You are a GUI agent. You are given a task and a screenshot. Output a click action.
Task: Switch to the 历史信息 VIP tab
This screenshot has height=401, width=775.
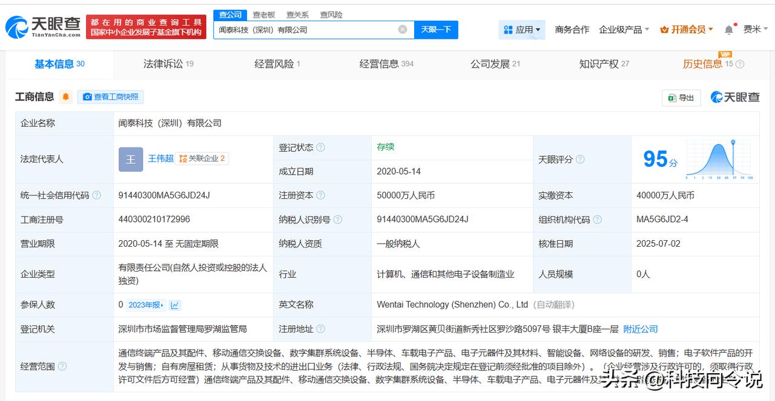click(708, 64)
